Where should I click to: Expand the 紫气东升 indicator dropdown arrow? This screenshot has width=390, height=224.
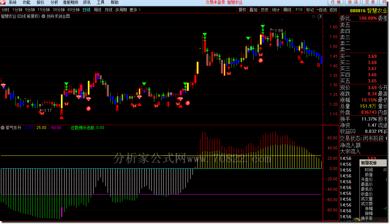click(3, 128)
